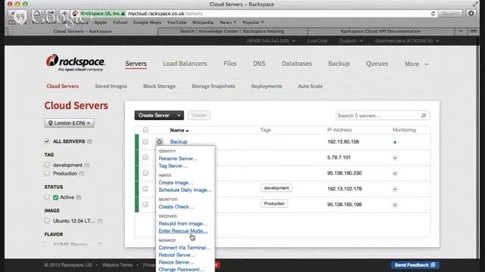The width and height of the screenshot is (485, 272).
Task: Sort servers by Name column header
Action: 179,130
